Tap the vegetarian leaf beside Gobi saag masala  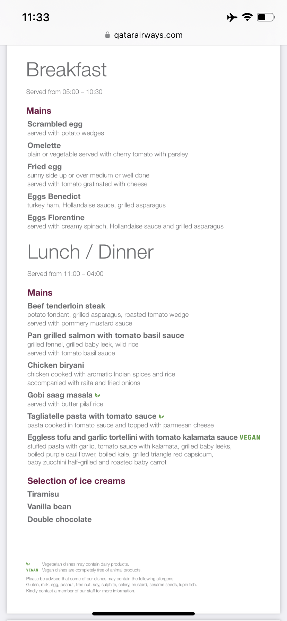pos(98,395)
